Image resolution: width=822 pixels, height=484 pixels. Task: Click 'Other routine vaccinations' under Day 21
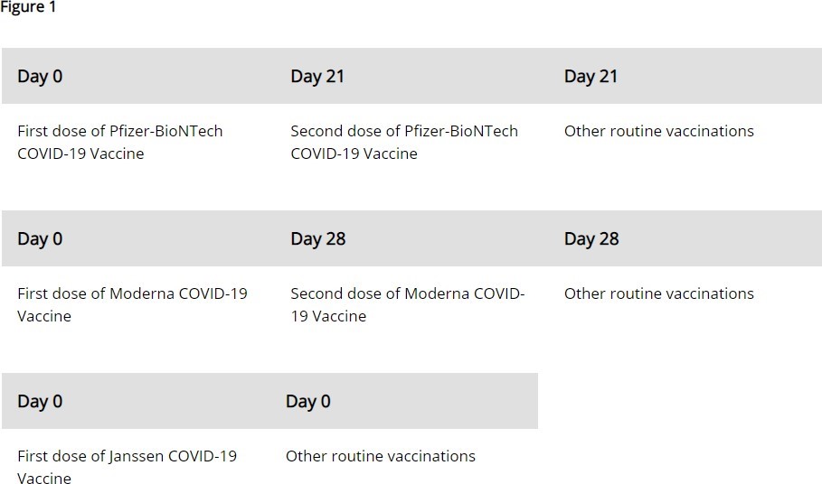point(658,131)
